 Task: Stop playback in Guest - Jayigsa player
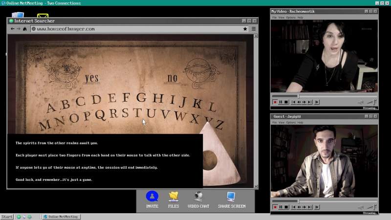coord(286,207)
